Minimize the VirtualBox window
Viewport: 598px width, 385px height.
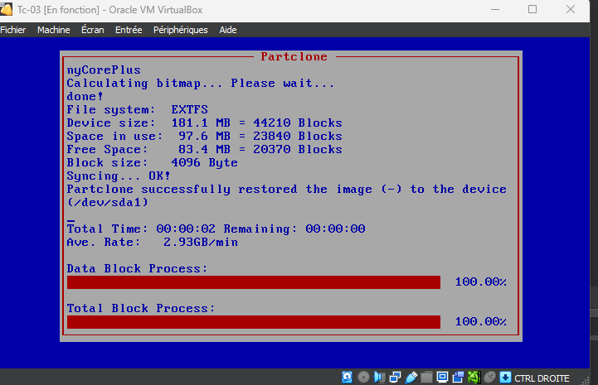pos(495,9)
